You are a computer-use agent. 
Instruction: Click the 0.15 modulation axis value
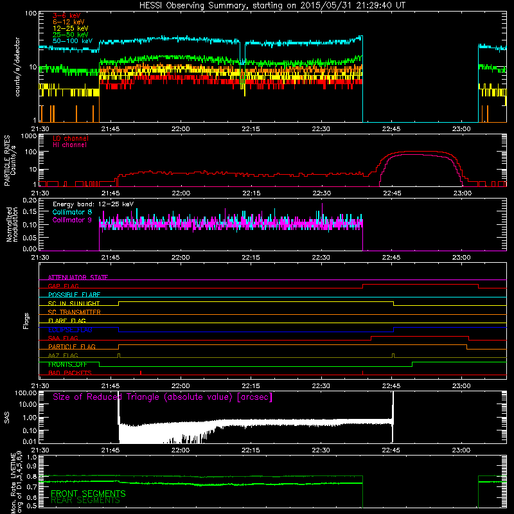click(x=30, y=212)
